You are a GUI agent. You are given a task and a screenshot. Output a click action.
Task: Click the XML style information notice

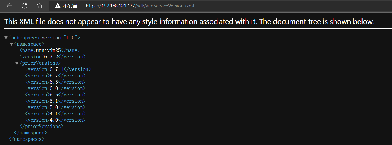coord(189,22)
